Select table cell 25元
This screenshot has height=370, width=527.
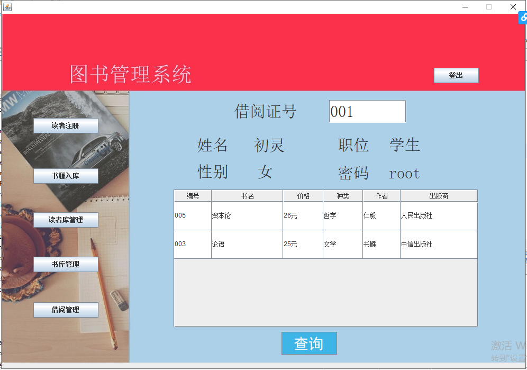[303, 244]
